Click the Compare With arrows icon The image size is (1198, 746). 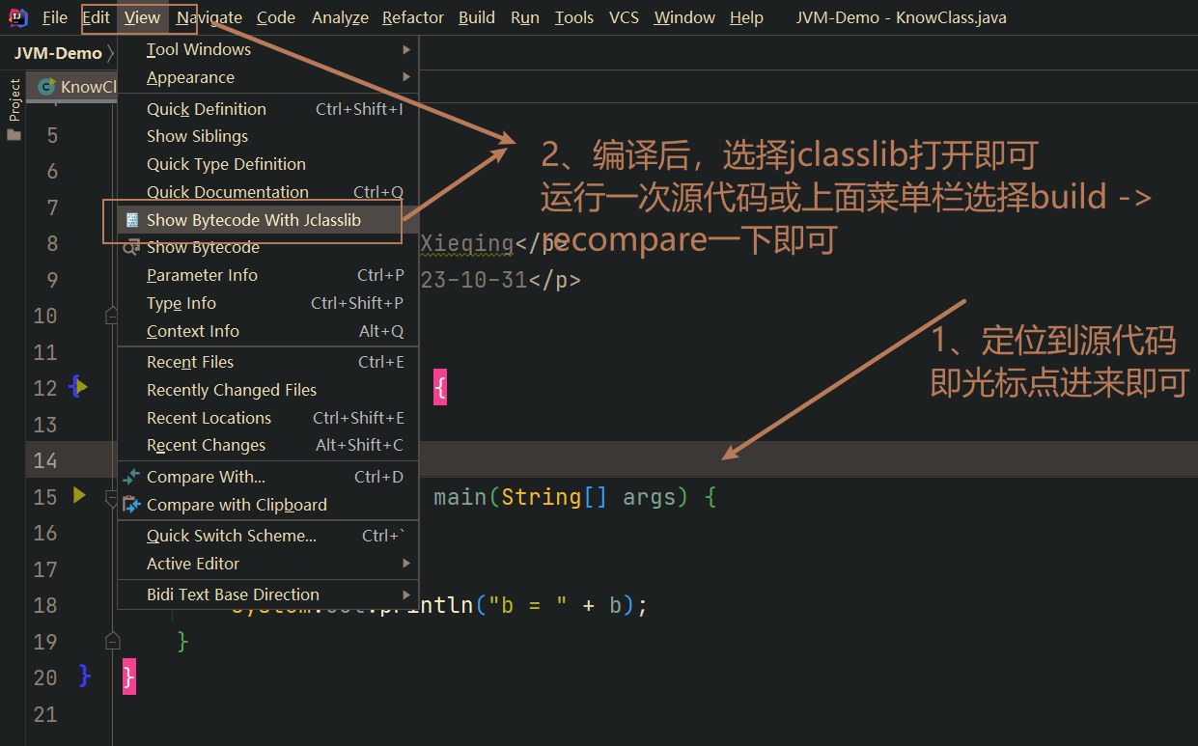pyautogui.click(x=132, y=477)
